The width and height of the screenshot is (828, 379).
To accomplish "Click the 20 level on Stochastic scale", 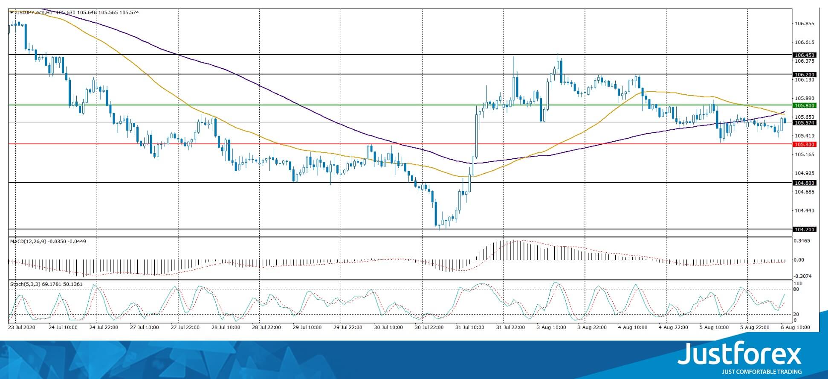I will [796, 315].
